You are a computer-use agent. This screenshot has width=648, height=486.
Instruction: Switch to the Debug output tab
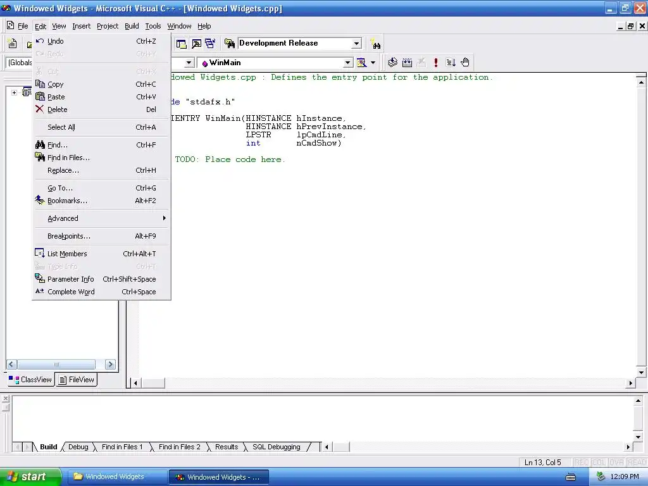click(78, 447)
